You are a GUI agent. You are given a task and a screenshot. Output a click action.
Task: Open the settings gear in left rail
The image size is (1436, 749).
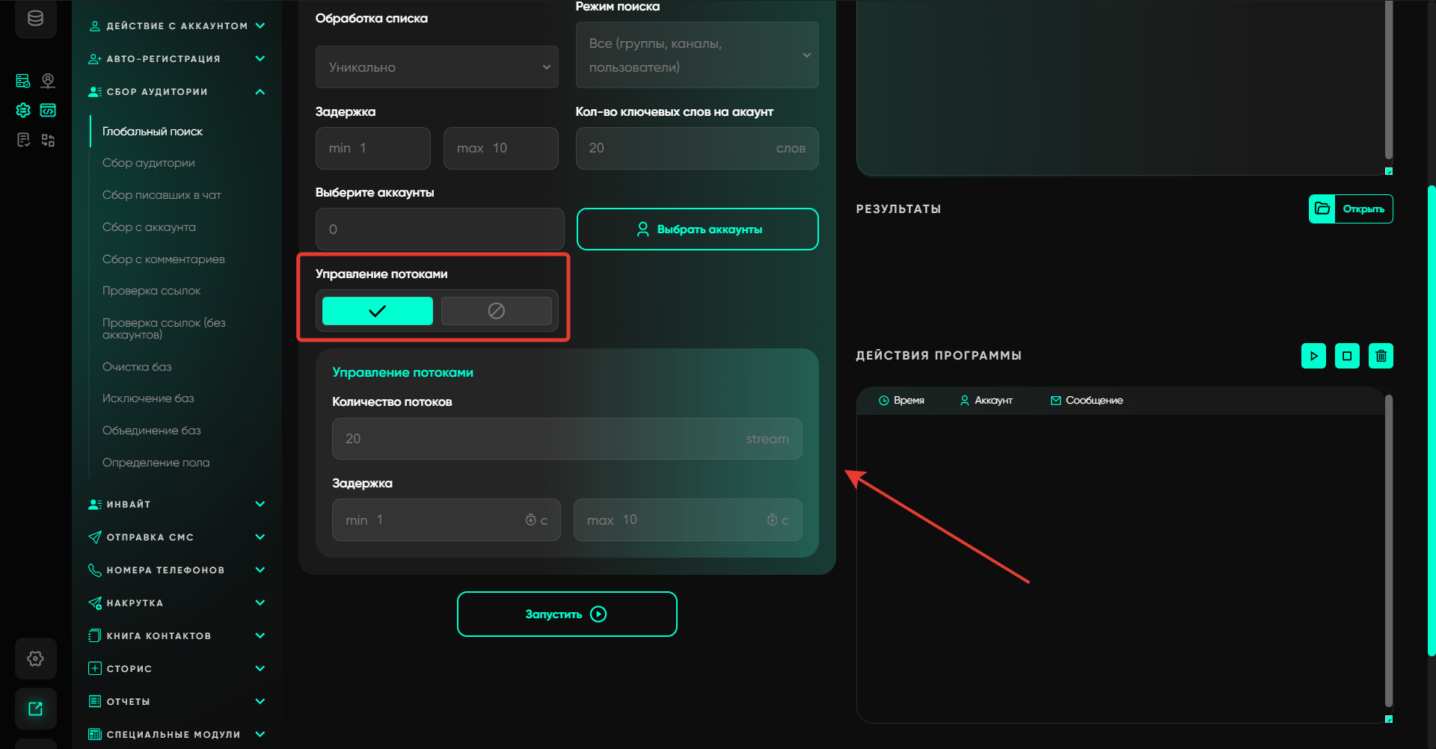(x=35, y=659)
